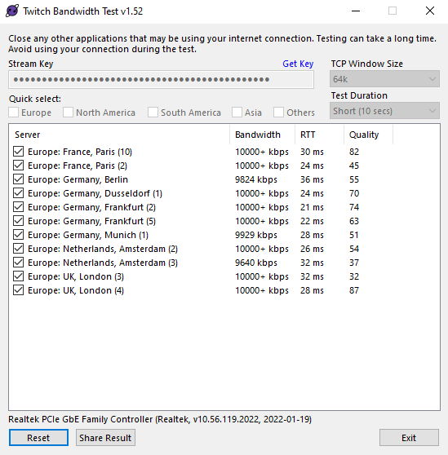Uncheck the Germany, Berlin server checkbox

[x=18, y=179]
